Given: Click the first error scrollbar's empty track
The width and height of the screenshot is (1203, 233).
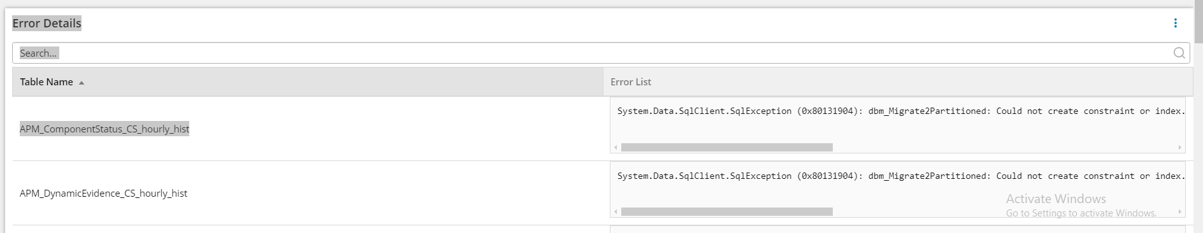Looking at the screenshot, I should tap(1004, 147).
